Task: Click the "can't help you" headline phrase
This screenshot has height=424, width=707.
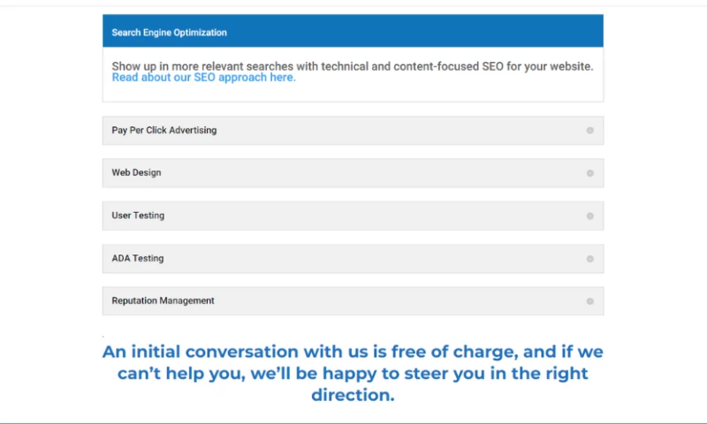Action: pyautogui.click(x=170, y=373)
